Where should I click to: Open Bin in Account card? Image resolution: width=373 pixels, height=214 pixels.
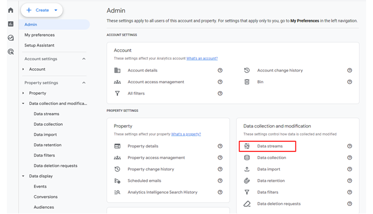click(260, 82)
